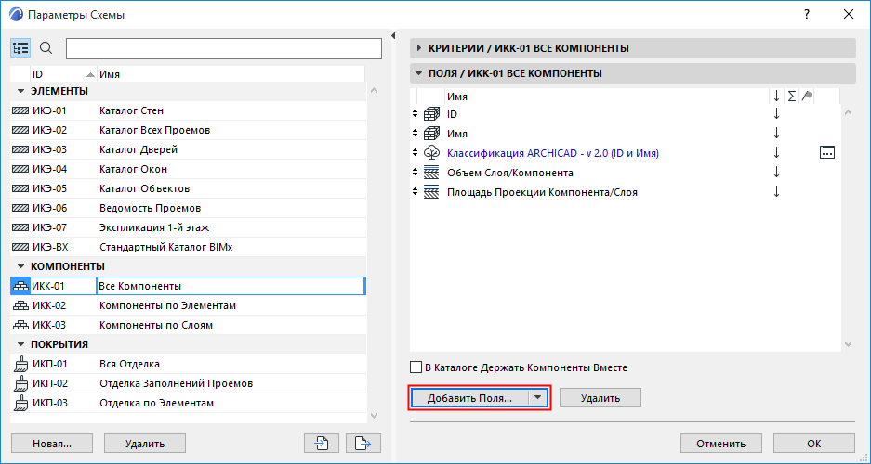The image size is (871, 464).
Task: Click the scheme search input field
Action: pos(224,49)
